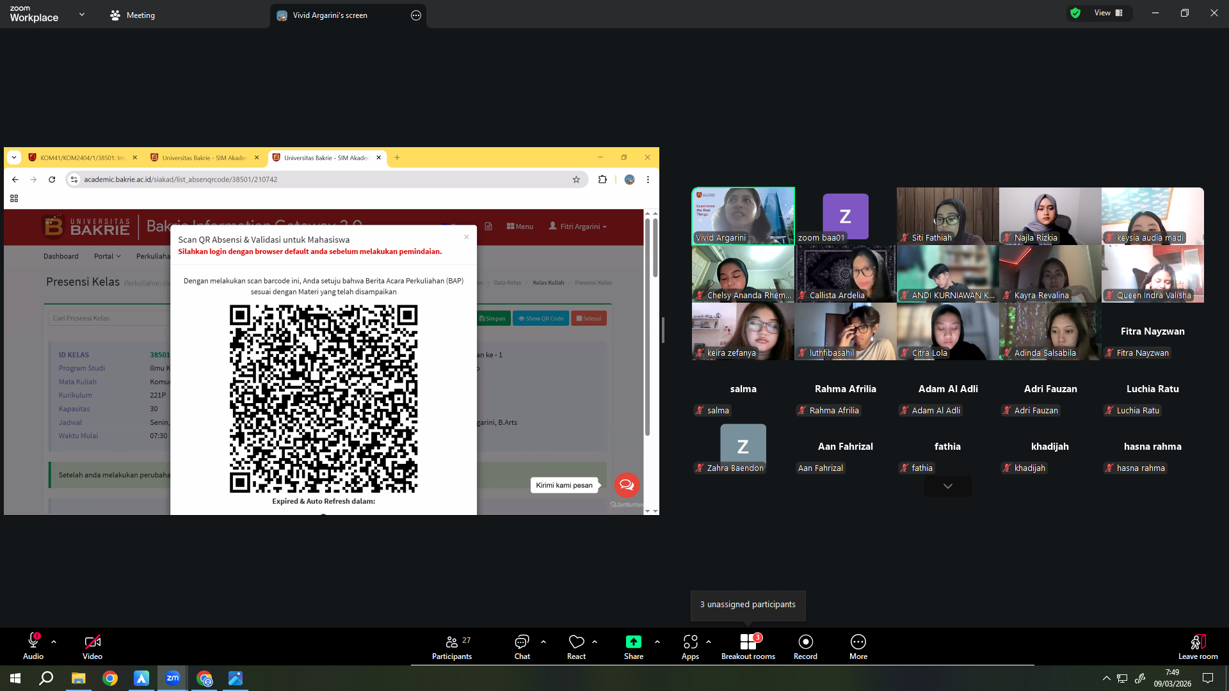Toggle camera with Video button
This screenshot has width=1229, height=691.
pos(92,647)
